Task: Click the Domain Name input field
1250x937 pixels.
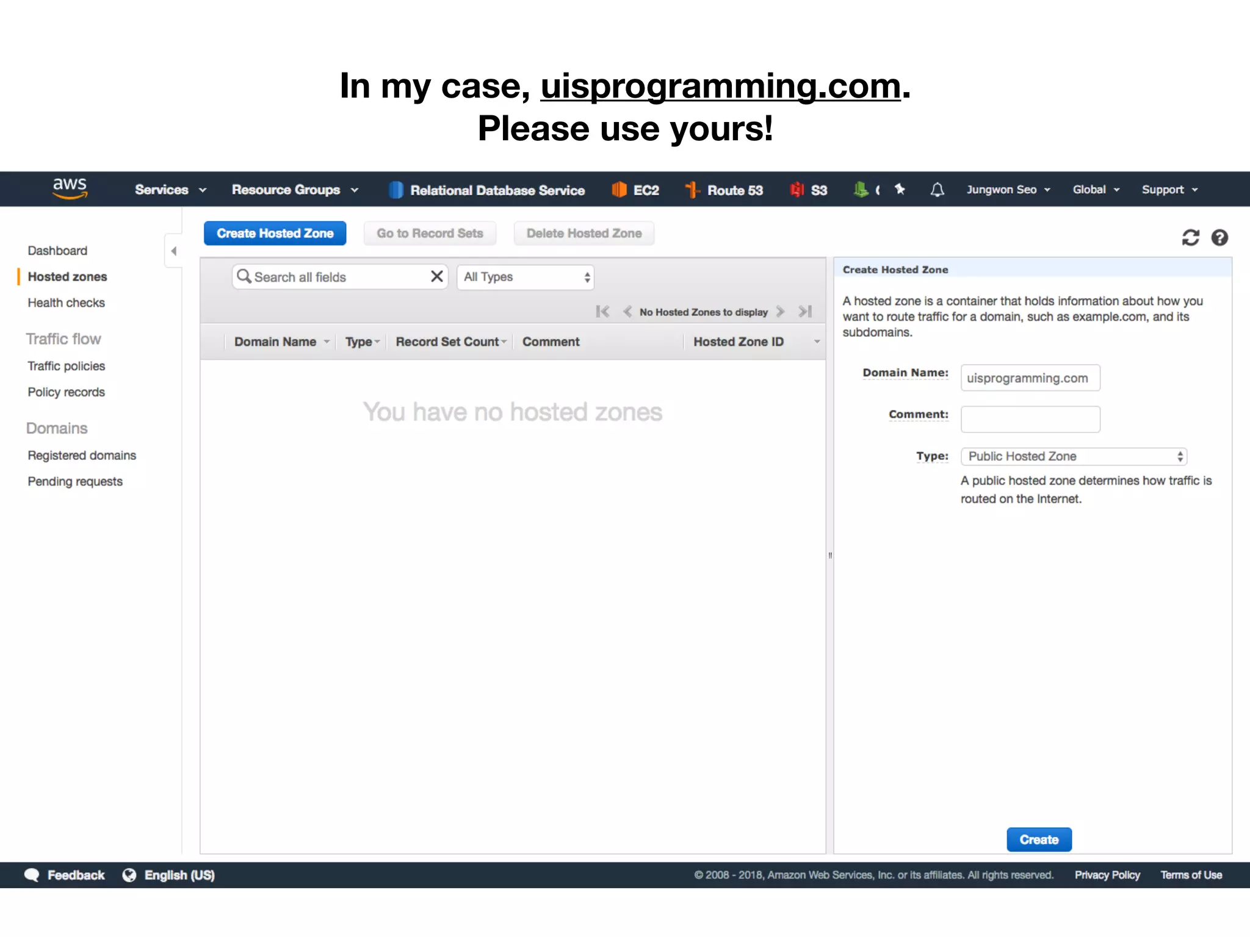Action: coord(1030,378)
